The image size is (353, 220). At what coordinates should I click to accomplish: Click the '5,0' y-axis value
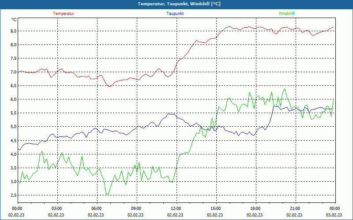pos(14,127)
